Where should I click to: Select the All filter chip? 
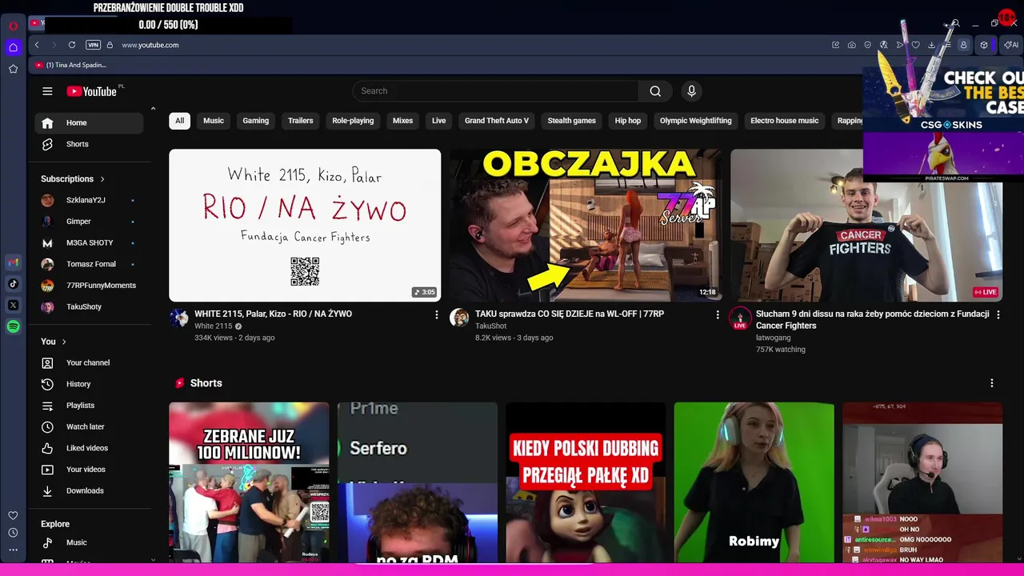click(179, 121)
